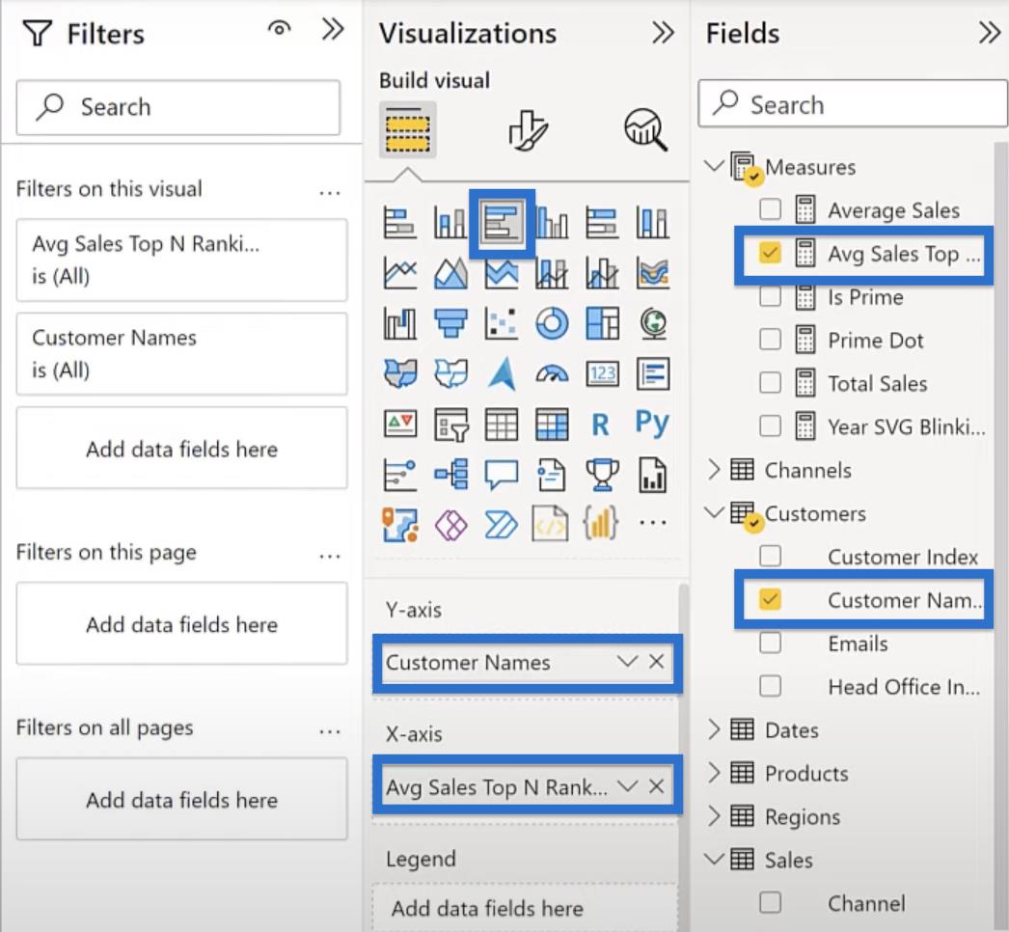Switch to the Format visual tab
This screenshot has height=932, width=1009.
pos(528,129)
